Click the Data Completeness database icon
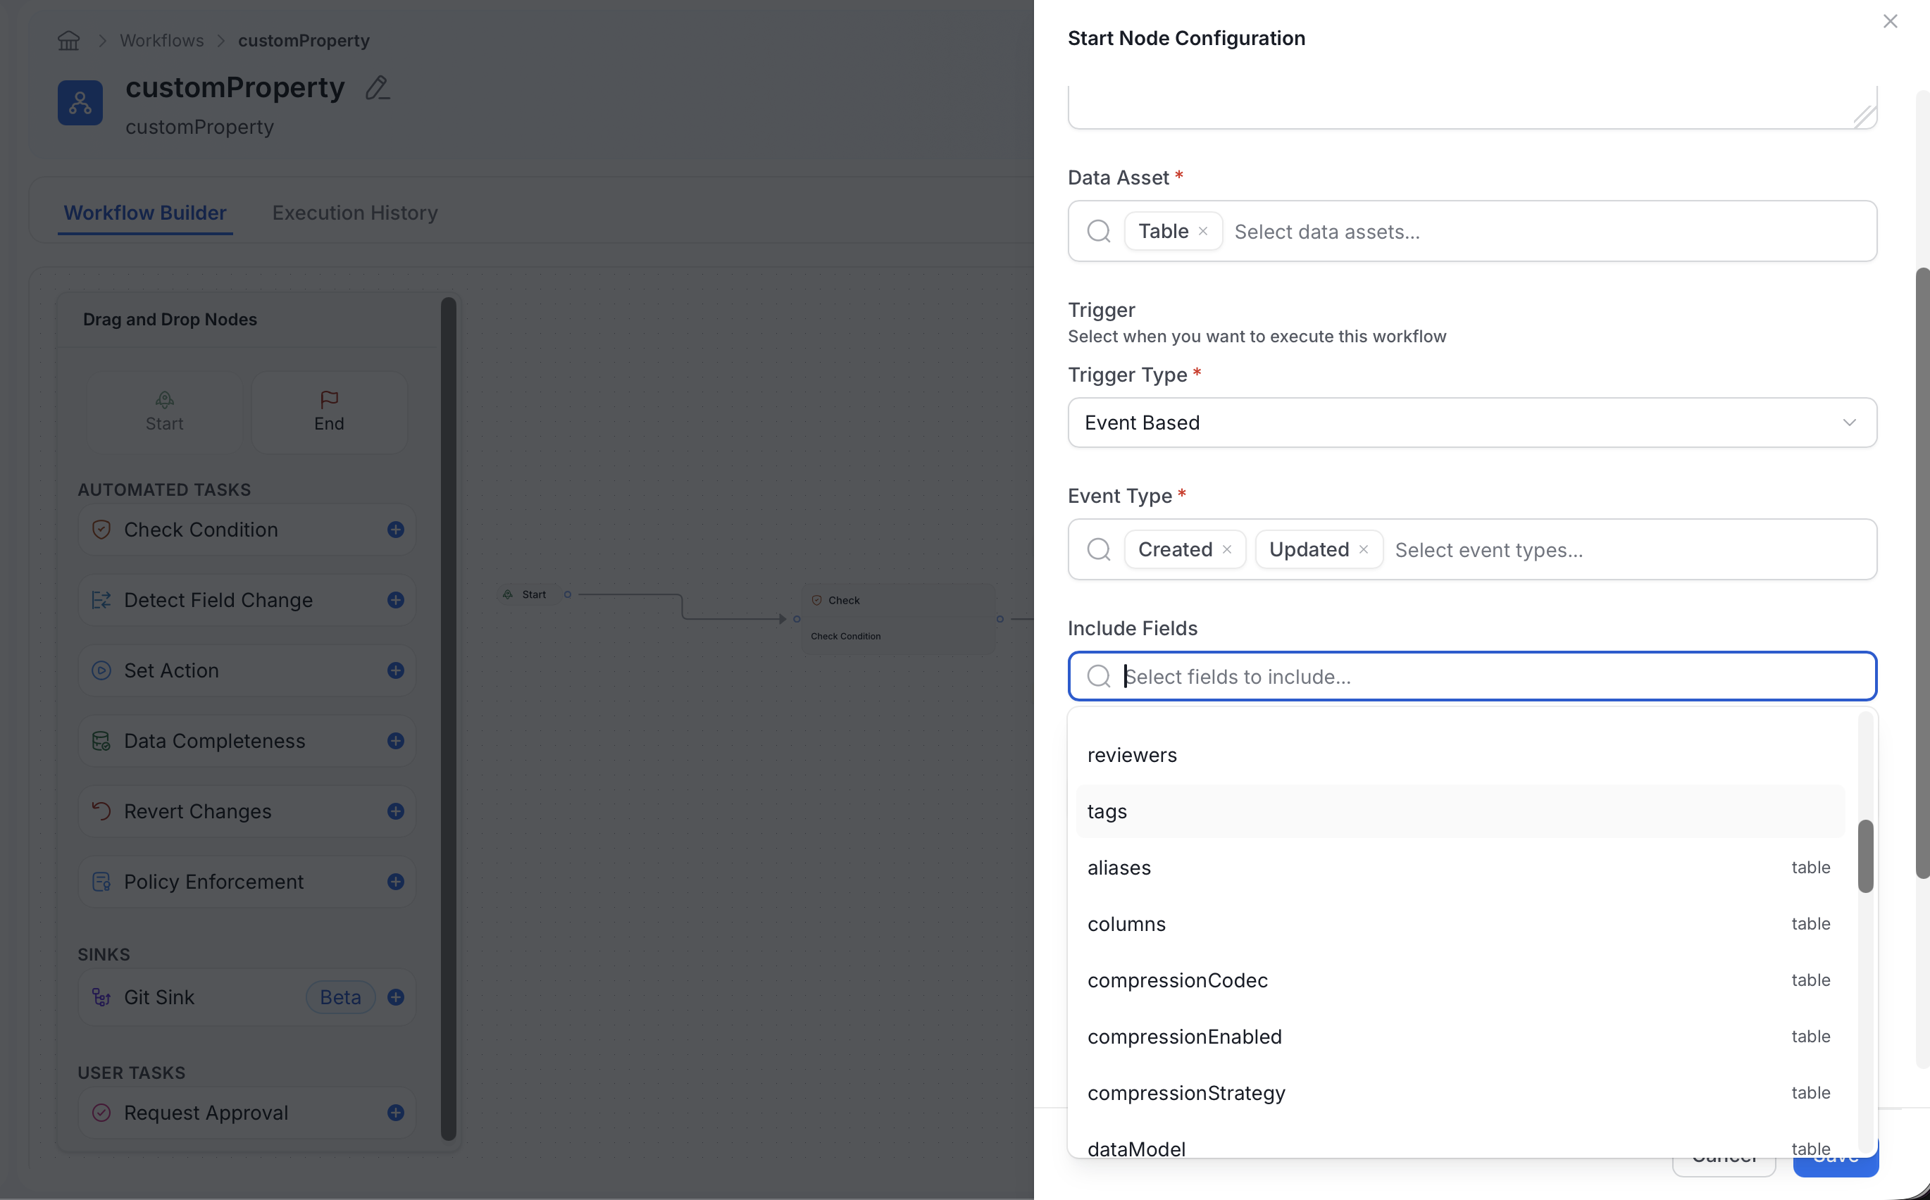This screenshot has height=1200, width=1930. tap(101, 742)
